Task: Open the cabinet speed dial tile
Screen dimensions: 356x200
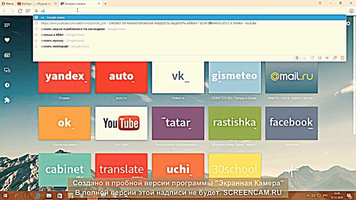Action: coord(65,169)
